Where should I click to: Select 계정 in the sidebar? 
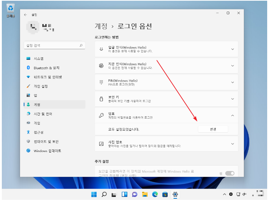tap(55, 105)
